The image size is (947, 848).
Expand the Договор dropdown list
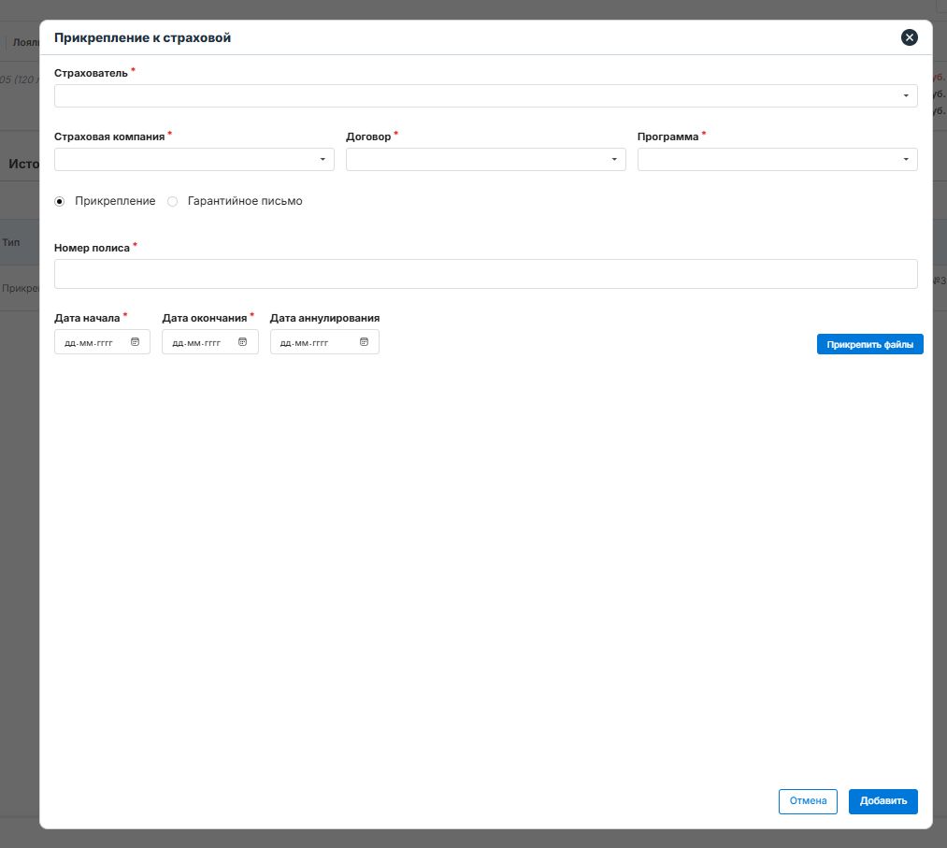coord(484,160)
